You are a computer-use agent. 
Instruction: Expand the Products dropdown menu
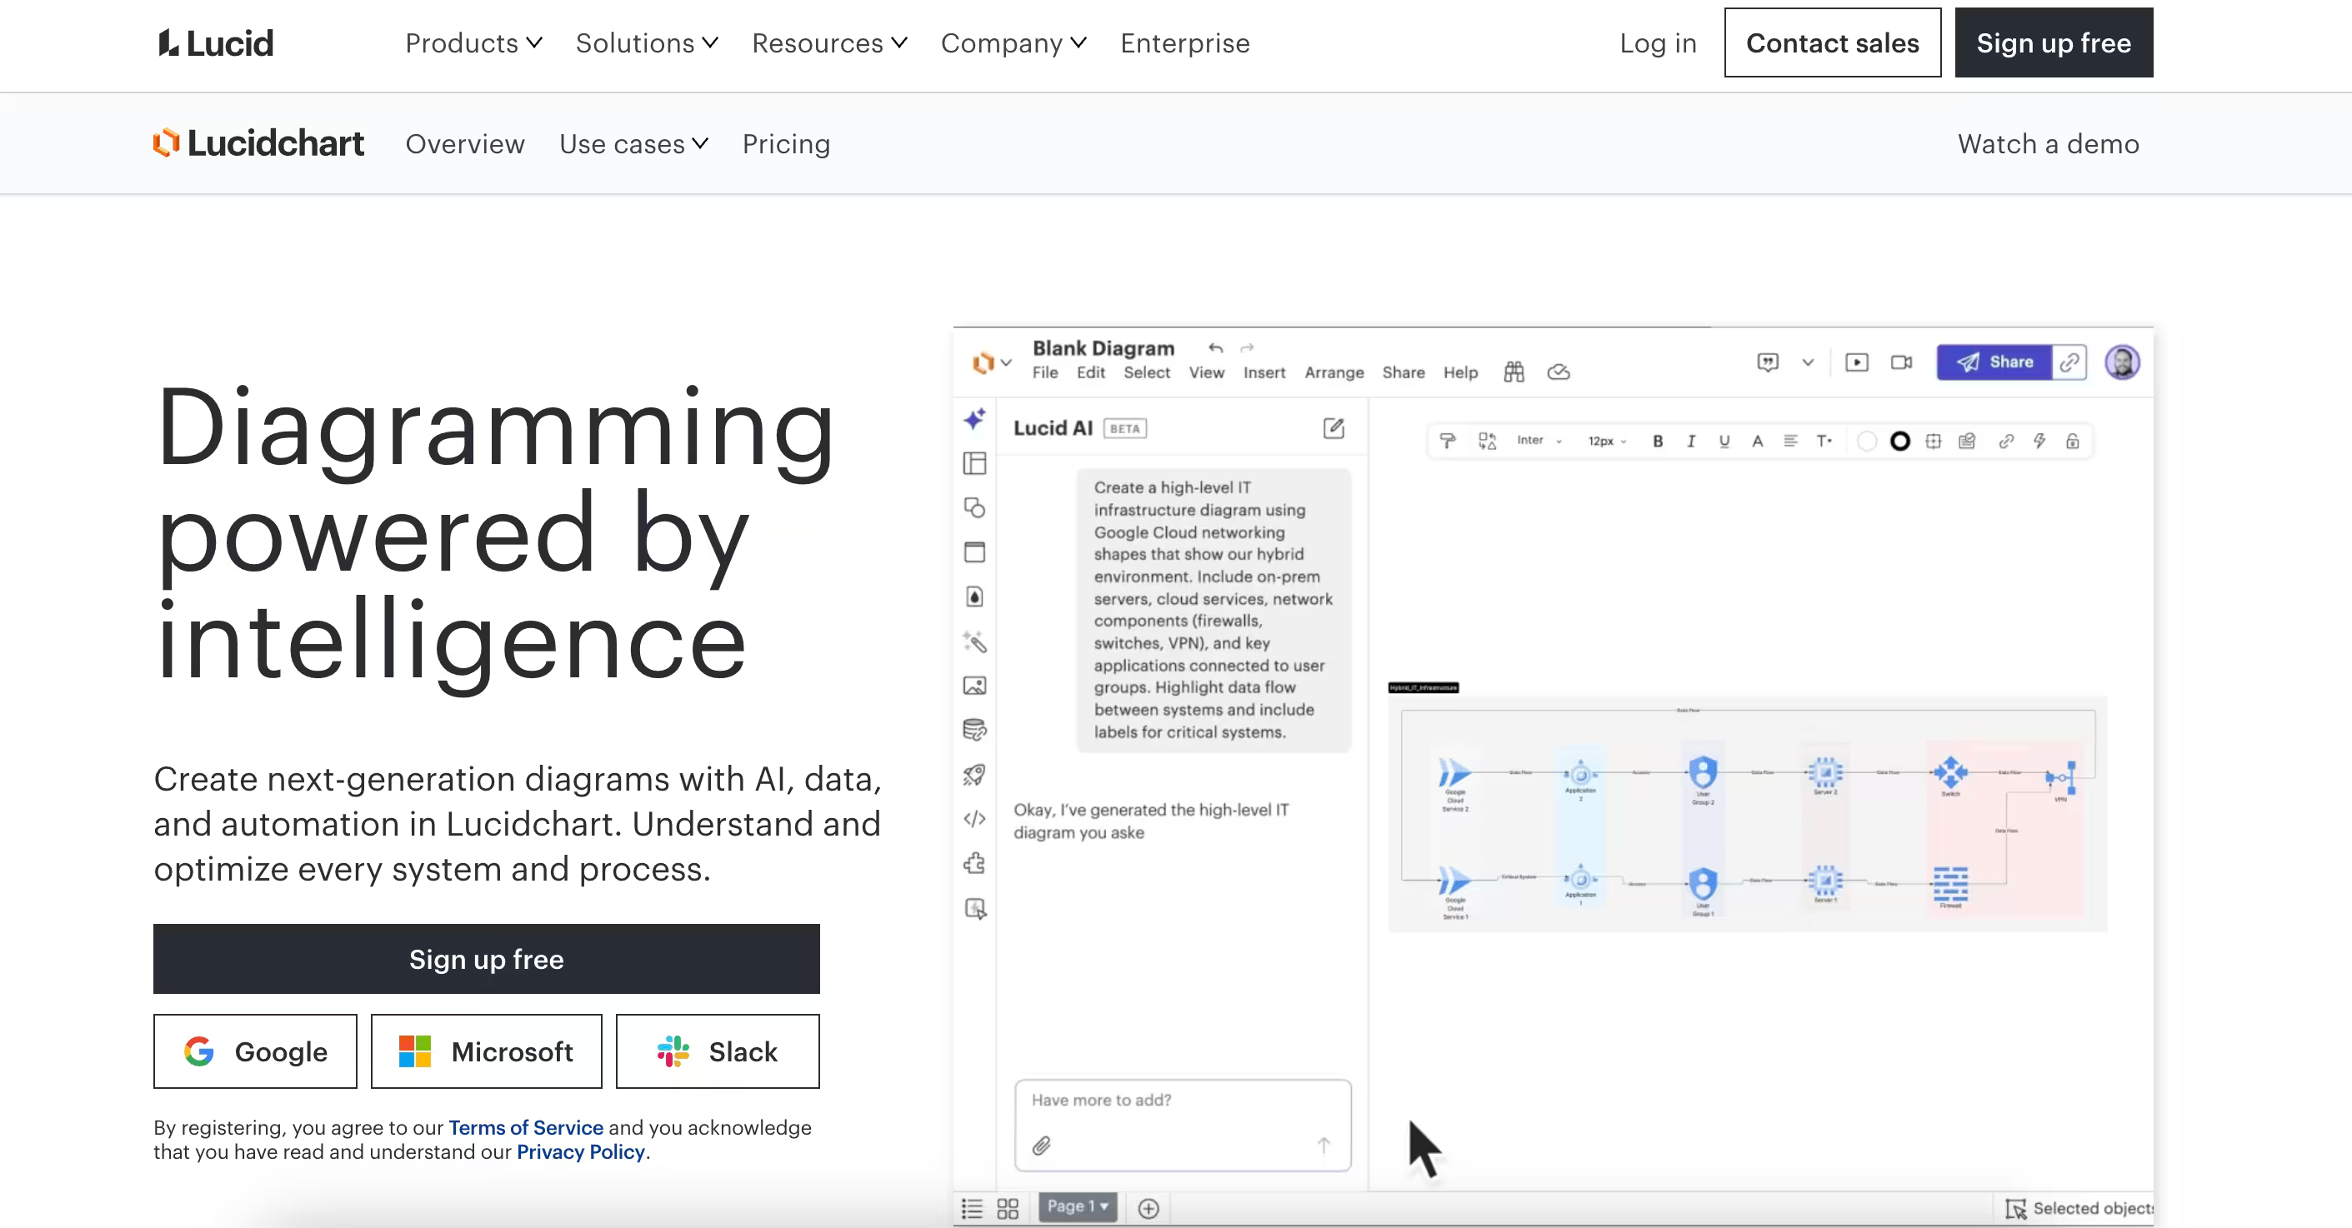(473, 42)
